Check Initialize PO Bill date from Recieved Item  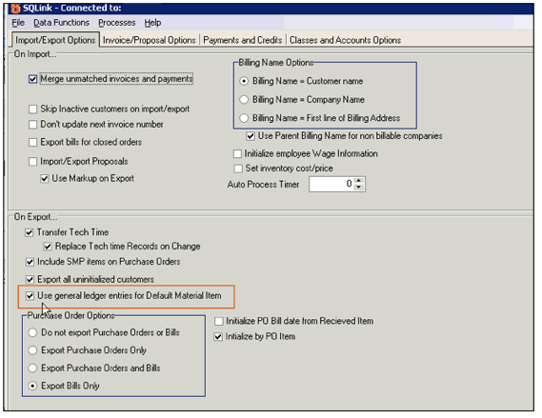(218, 321)
